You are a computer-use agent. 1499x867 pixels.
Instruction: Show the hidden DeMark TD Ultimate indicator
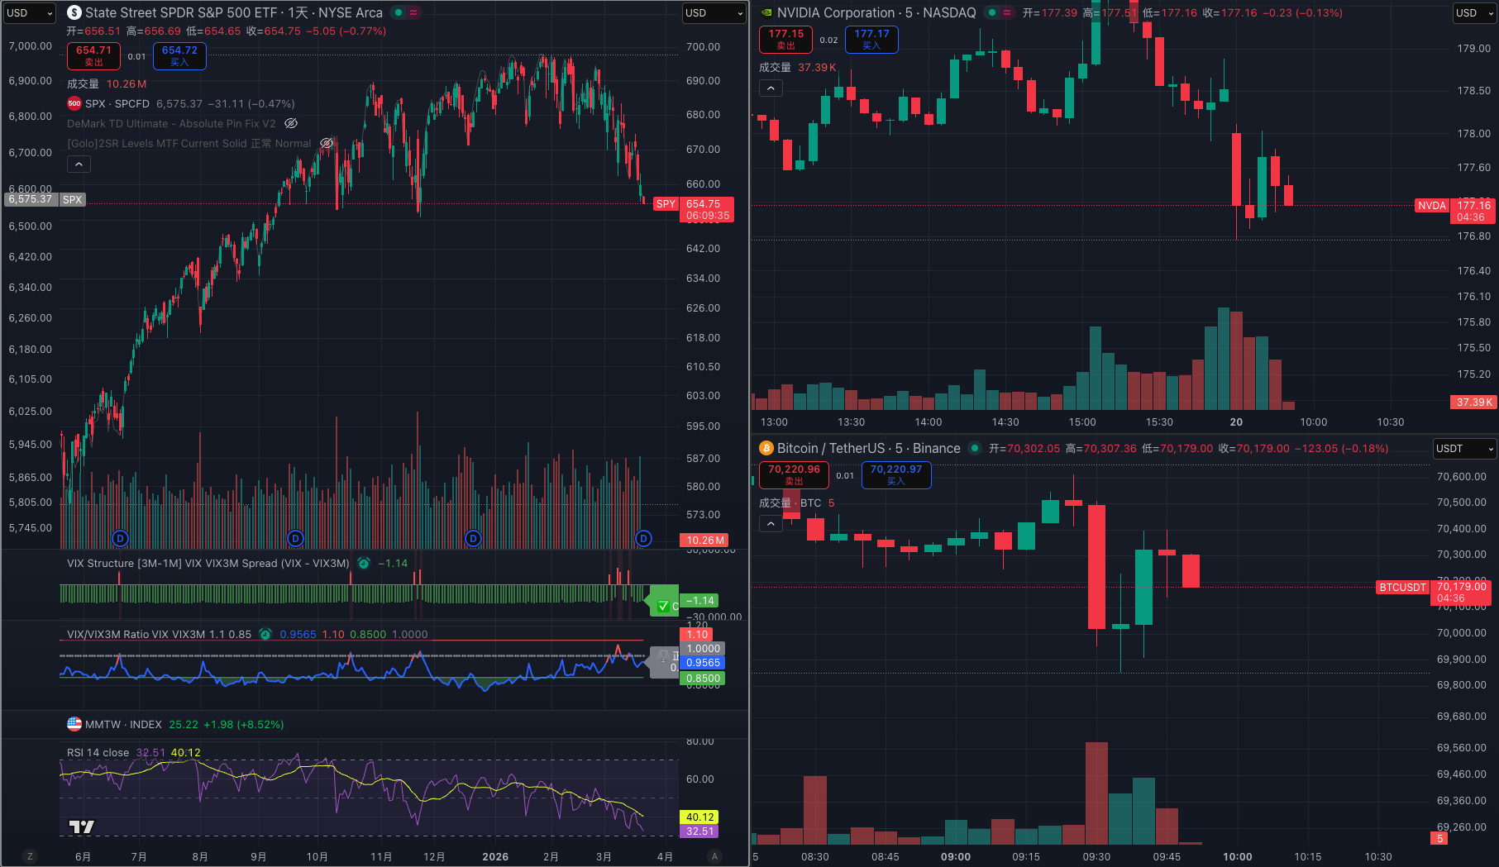pyautogui.click(x=291, y=123)
